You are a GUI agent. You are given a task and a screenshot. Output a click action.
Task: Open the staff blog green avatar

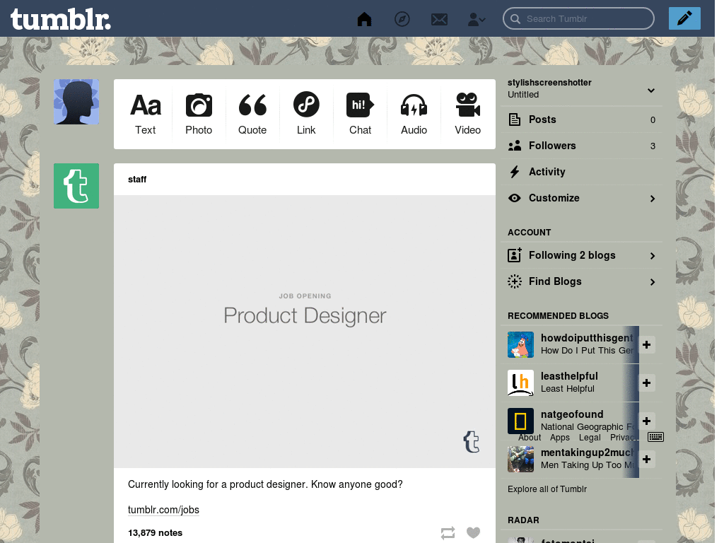point(76,186)
